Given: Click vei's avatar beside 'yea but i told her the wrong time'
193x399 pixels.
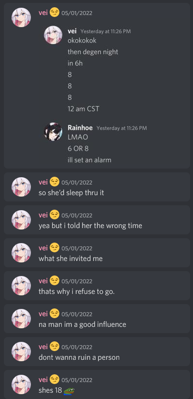Looking at the screenshot, I should 21,220.
